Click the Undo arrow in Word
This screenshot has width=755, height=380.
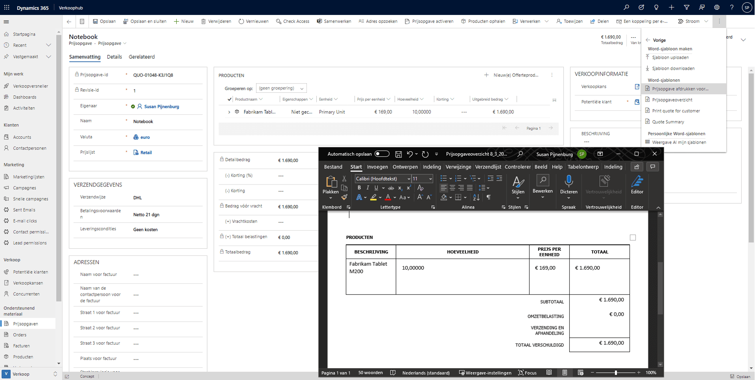click(410, 154)
